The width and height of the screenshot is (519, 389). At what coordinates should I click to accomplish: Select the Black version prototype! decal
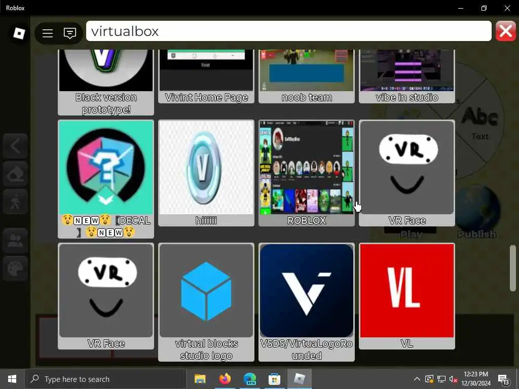tap(106, 82)
